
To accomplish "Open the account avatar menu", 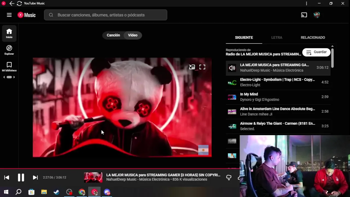I will pos(317,15).
